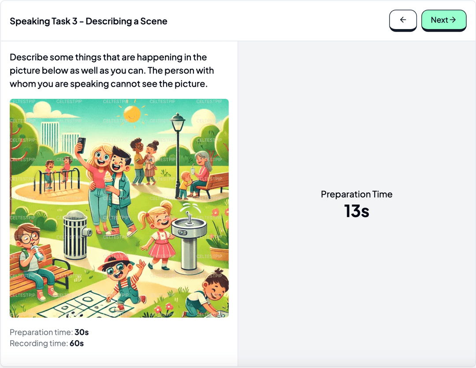Screen dimensions: 476x368
Task: Click the "Preparation time: 30s" text
Action: pyautogui.click(x=49, y=332)
